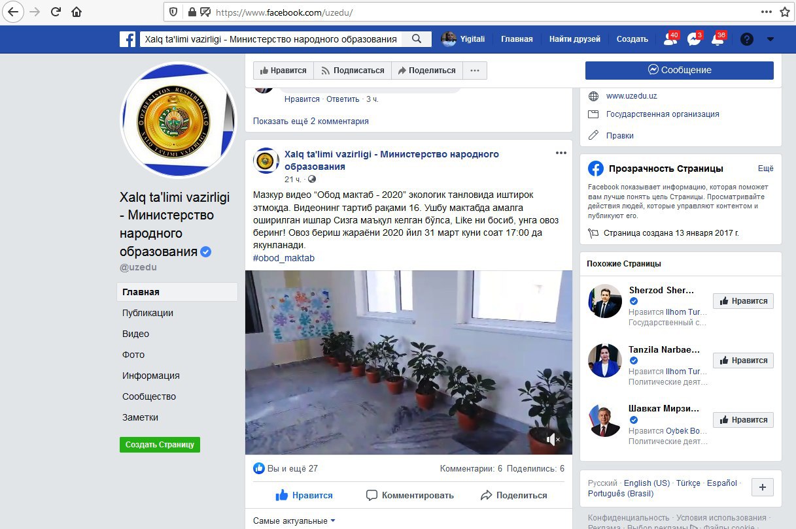Click the globe public audience icon
This screenshot has width=796, height=529.
[x=311, y=179]
